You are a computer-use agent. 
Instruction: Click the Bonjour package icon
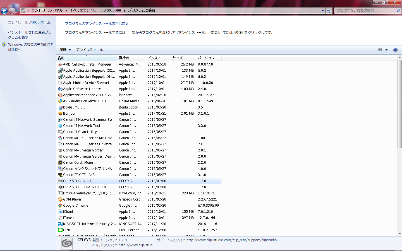tap(60, 114)
